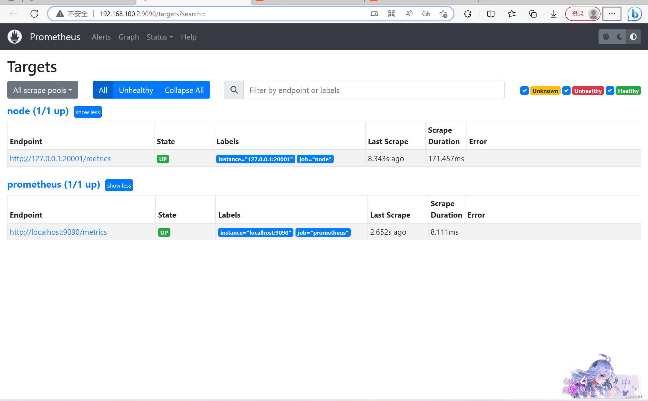648x401 pixels.
Task: Click the search magnifier icon
Action: coord(234,90)
